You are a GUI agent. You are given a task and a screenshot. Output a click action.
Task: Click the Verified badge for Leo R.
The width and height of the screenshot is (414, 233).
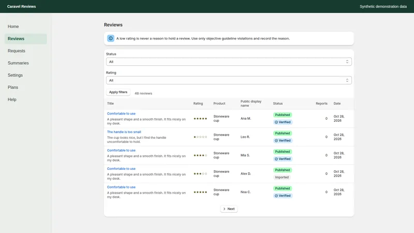click(283, 140)
